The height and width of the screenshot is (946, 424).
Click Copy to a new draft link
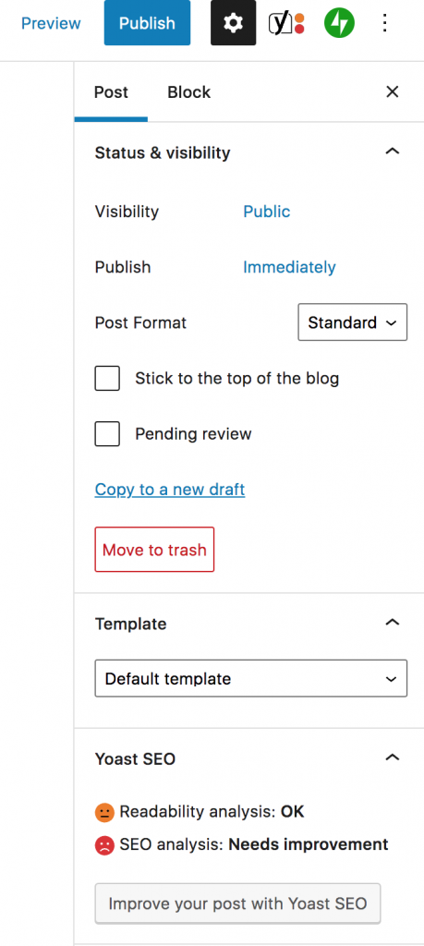[170, 489]
